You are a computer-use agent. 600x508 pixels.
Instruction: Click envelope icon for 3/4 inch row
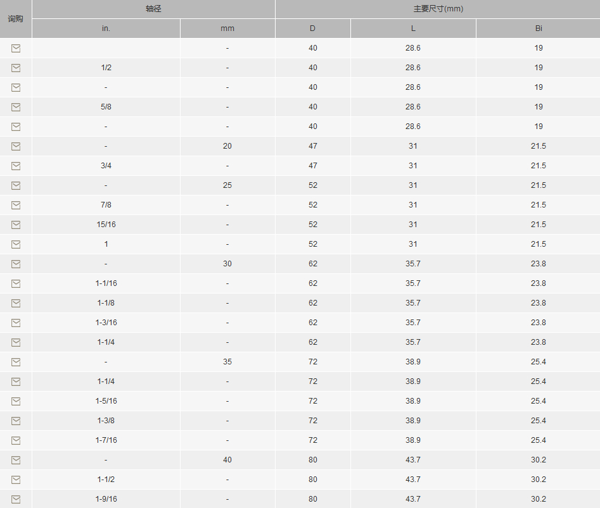click(16, 166)
